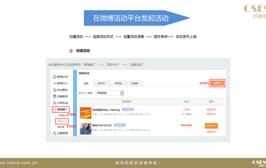Click the 操作 column header
This screenshot has height=168, width=266.
coord(211,101)
